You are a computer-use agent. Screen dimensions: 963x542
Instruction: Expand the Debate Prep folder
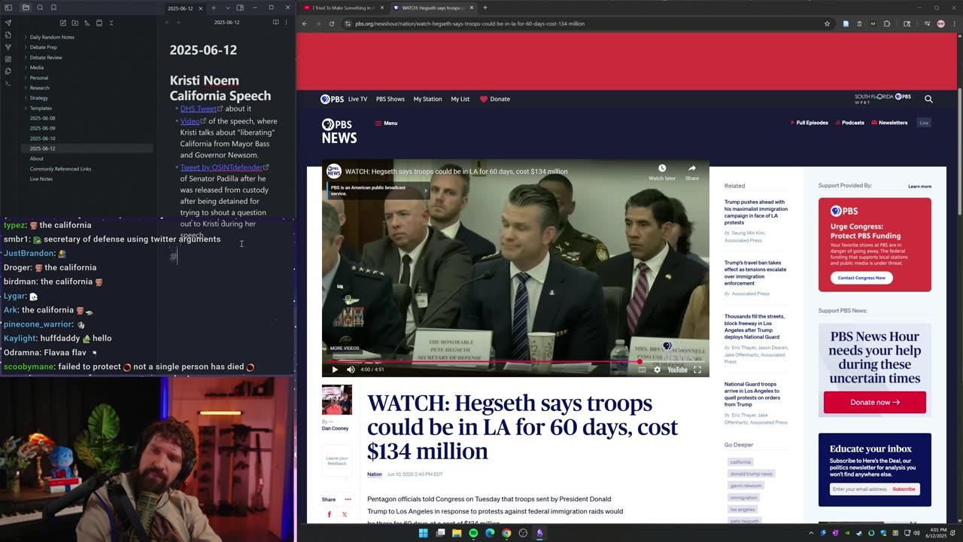(43, 47)
